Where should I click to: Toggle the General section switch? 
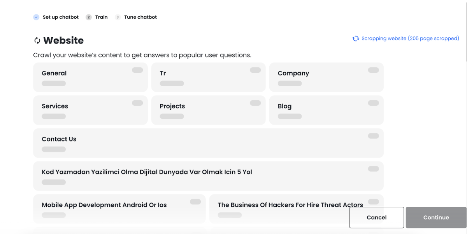tap(137, 70)
